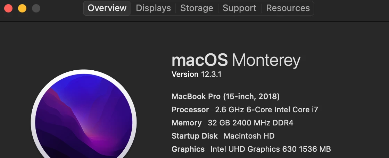Open the Resources tab
Screen dimensions: 389x158
click(x=288, y=8)
